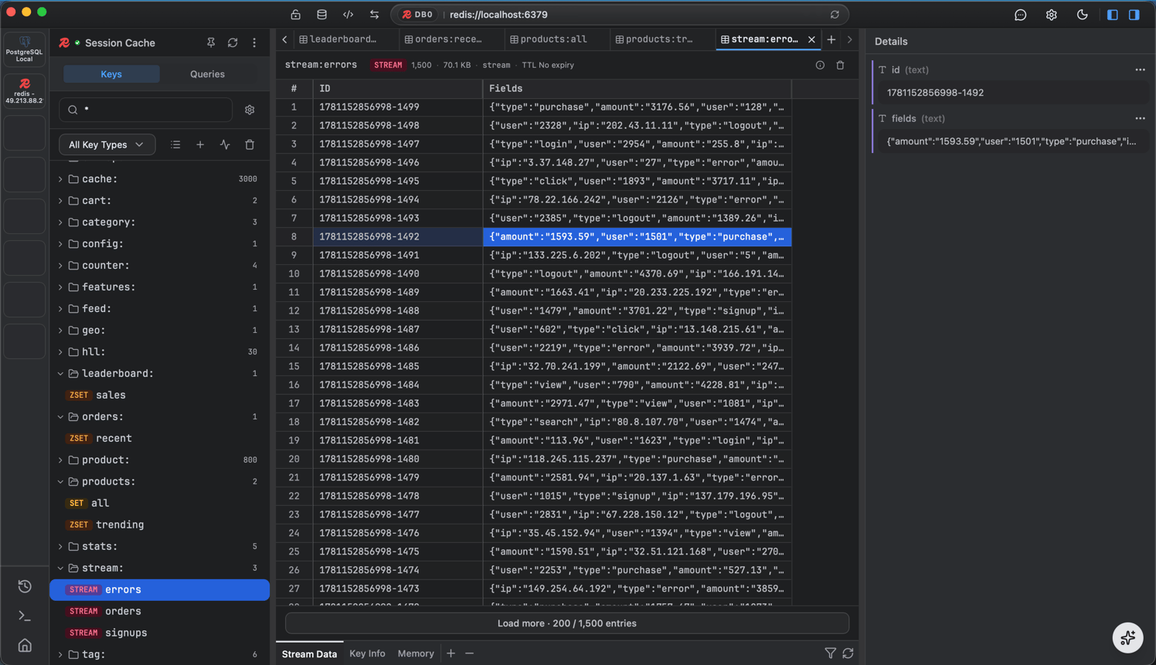The width and height of the screenshot is (1156, 665).
Task: Toggle dark mode with the moon icon
Action: [1083, 15]
